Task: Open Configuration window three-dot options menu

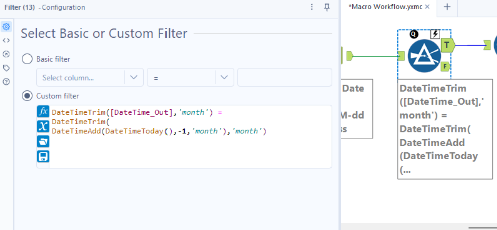Action: [312, 7]
